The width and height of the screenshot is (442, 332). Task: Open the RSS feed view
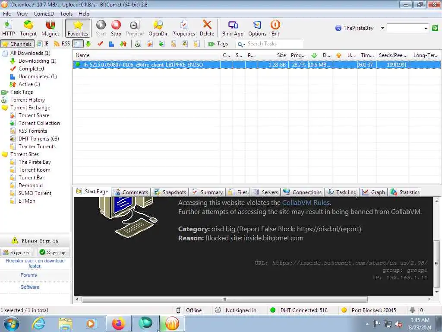[x=62, y=44]
